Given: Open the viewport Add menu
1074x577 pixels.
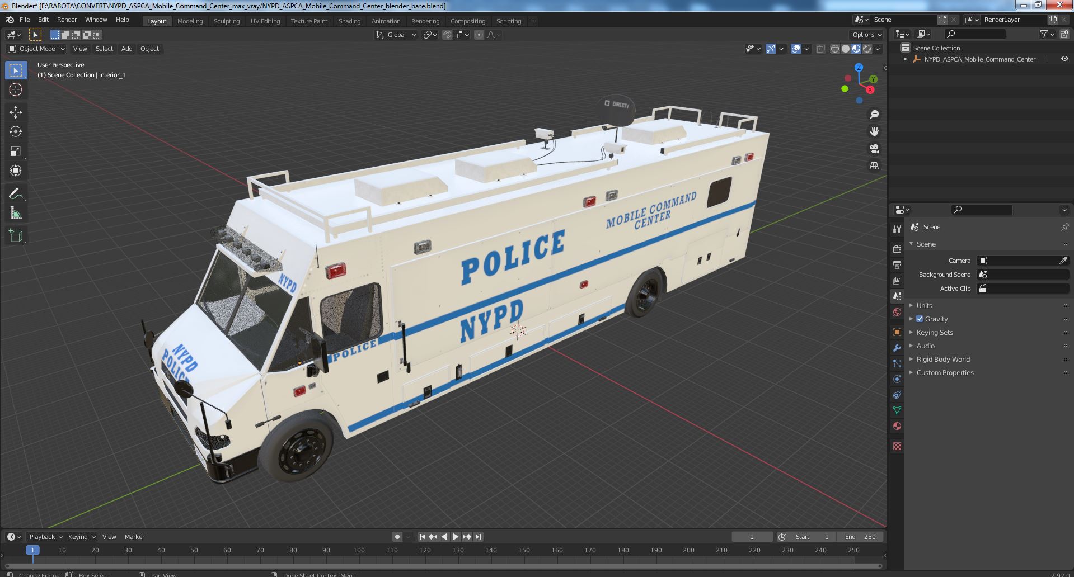Looking at the screenshot, I should coord(127,49).
